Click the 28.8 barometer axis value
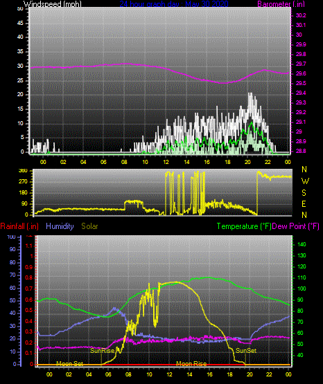 click(x=301, y=151)
